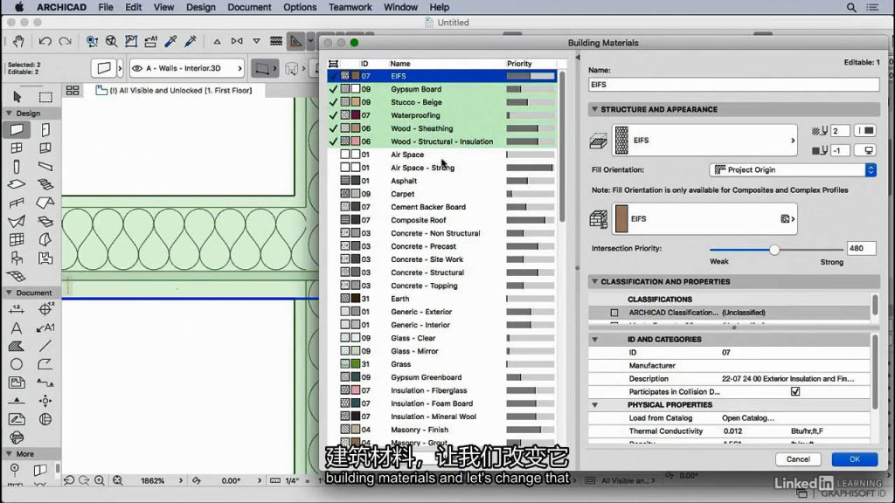895x503 pixels.
Task: Toggle checkmark for Stucco - Beige row
Action: tap(333, 102)
